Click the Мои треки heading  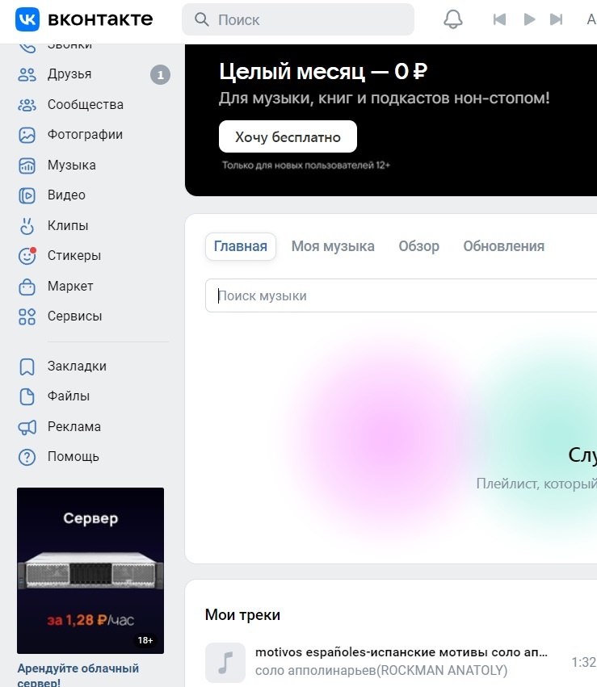click(x=242, y=615)
